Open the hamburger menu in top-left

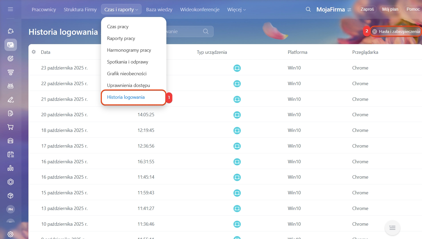(10, 9)
